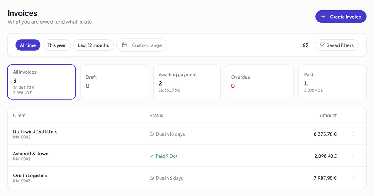
Task: Click the amount 7.987,95 €
Action: pos(325,178)
